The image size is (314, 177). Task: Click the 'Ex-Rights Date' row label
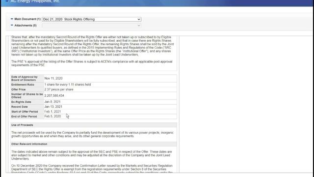click(21, 102)
